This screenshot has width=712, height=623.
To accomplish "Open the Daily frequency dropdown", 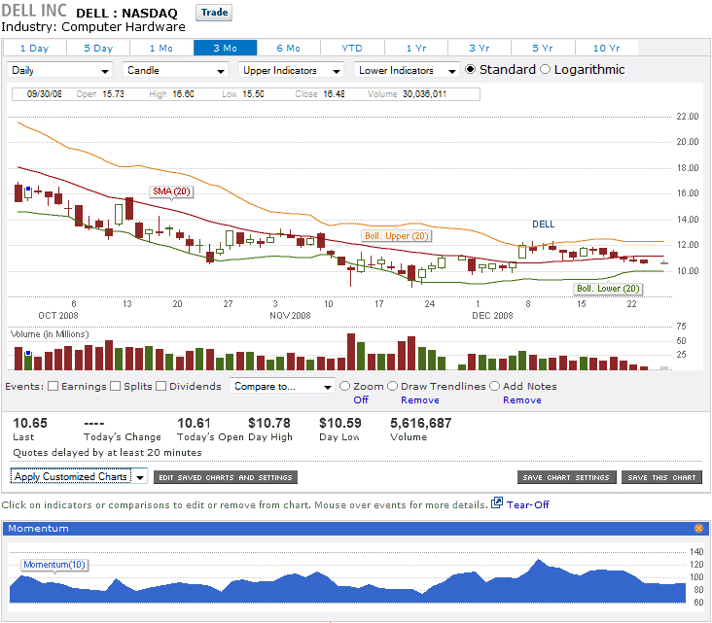I will [60, 71].
